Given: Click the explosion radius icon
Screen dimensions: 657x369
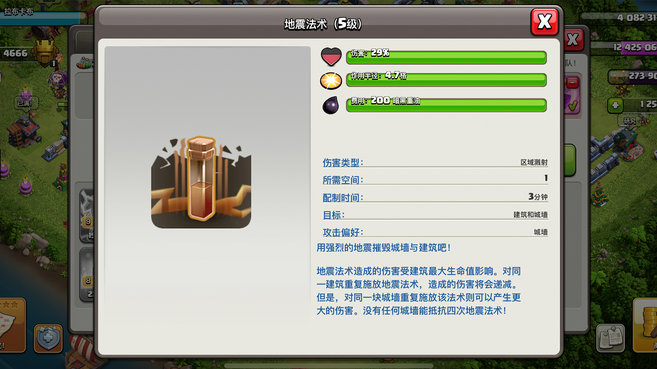Looking at the screenshot, I should (331, 81).
